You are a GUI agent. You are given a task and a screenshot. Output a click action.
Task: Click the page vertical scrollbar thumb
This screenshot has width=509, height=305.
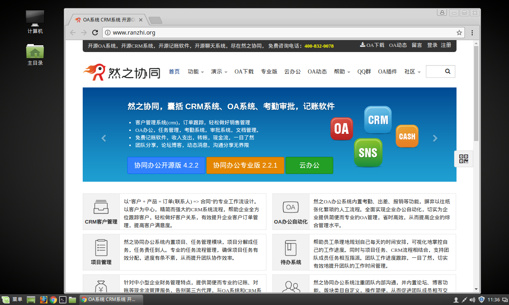(476, 93)
